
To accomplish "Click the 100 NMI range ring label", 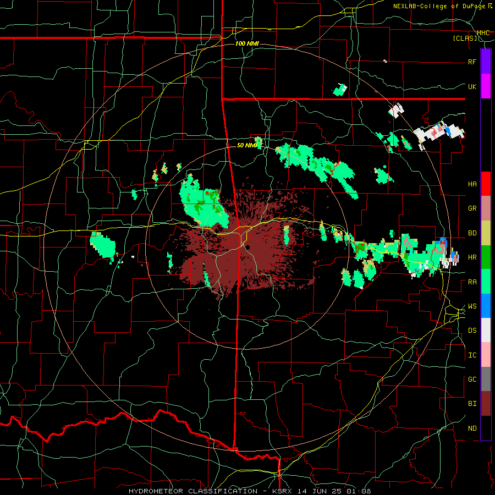I will tap(247, 43).
